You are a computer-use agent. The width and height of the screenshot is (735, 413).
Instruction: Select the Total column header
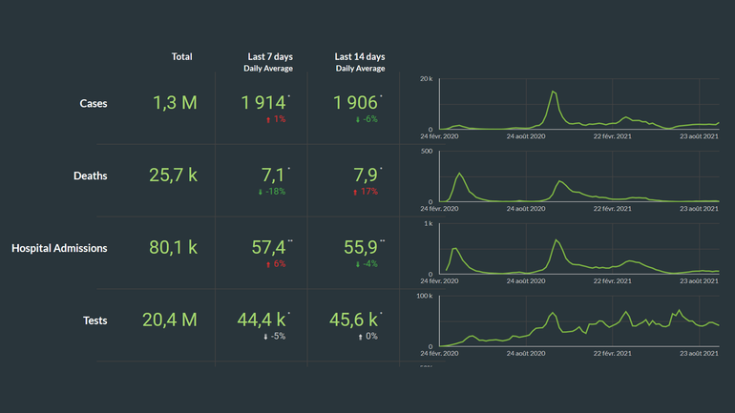pyautogui.click(x=181, y=57)
